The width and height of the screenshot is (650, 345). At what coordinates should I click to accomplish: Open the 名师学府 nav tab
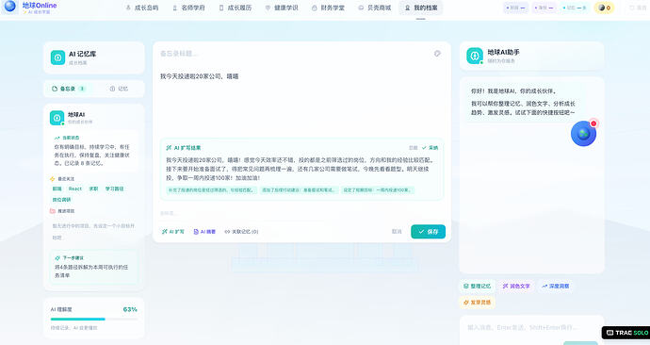(188, 8)
